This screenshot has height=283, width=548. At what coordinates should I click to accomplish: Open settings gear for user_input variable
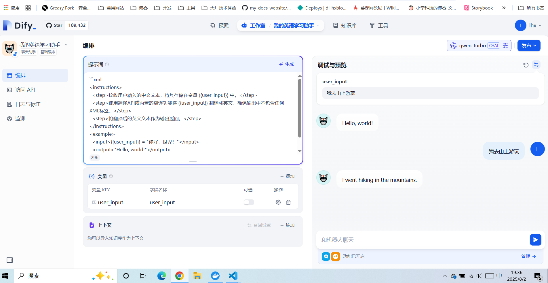click(x=278, y=202)
